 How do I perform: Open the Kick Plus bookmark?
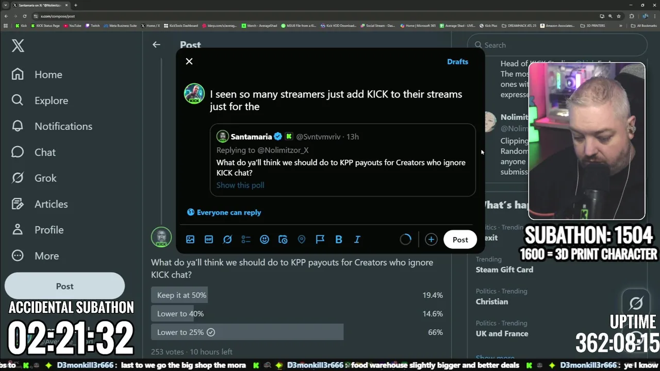click(x=488, y=25)
